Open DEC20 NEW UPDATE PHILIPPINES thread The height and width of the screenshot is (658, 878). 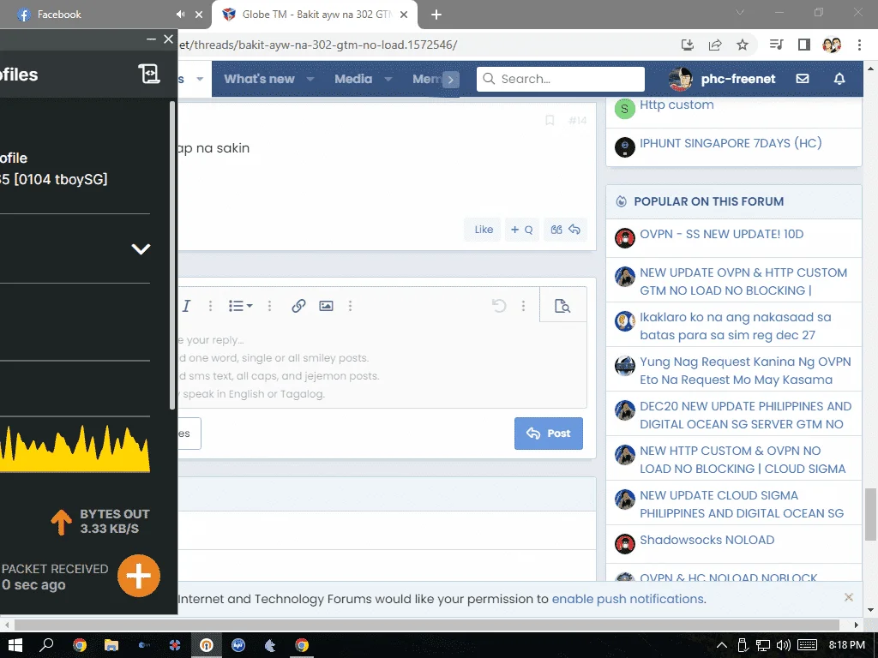tap(745, 416)
